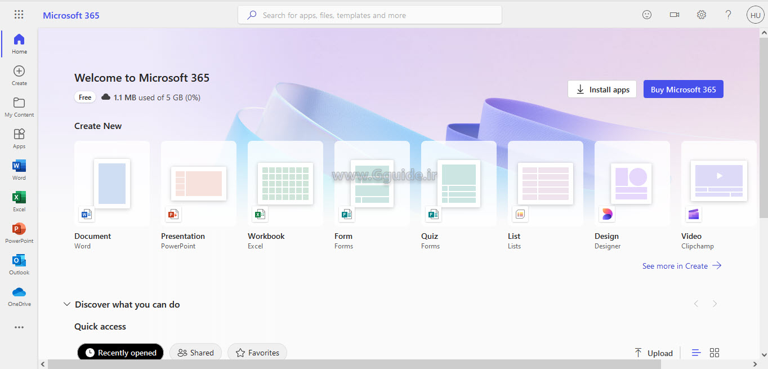Open the feedback smiley icon
Viewport: 768px width, 369px height.
point(647,15)
